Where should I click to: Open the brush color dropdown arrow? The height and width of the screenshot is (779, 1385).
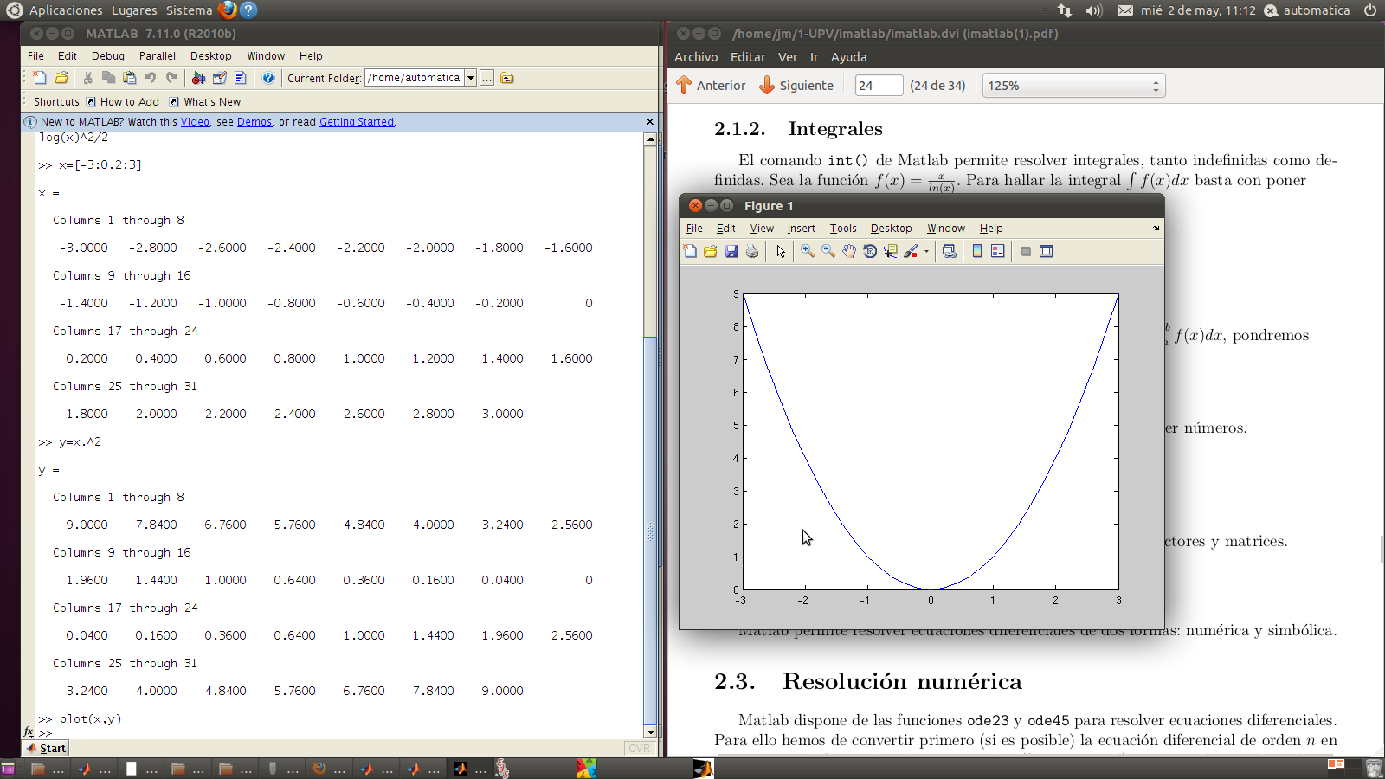pyautogui.click(x=926, y=251)
